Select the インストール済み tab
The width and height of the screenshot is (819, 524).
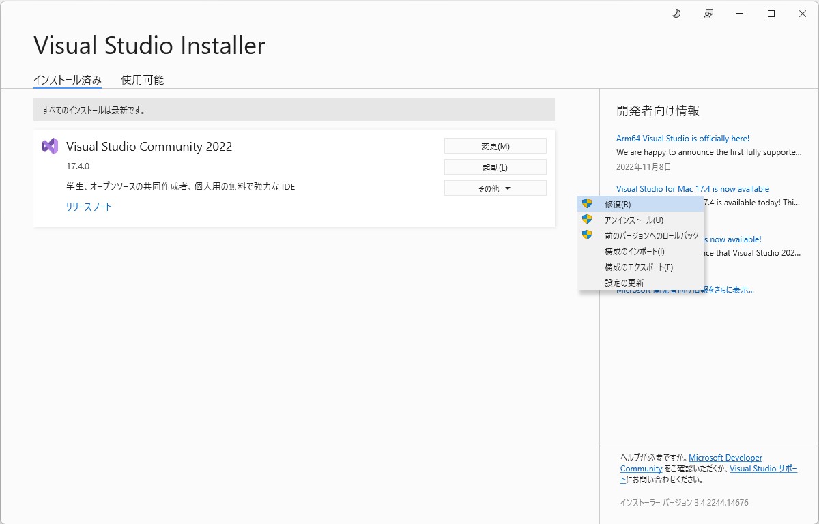[67, 80]
